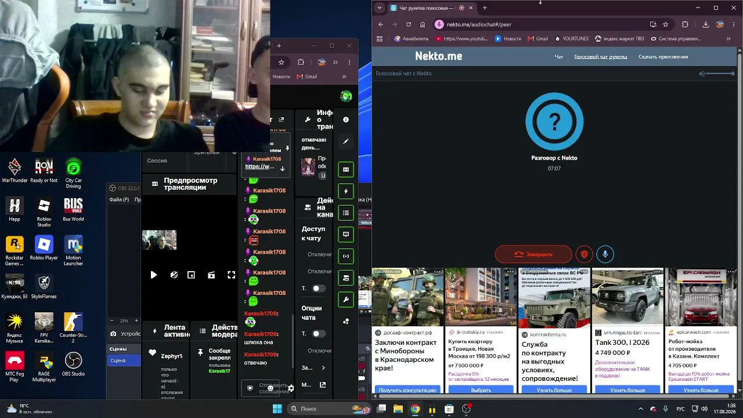End the call with Завершить button
This screenshot has height=418, width=743.
coord(533,254)
